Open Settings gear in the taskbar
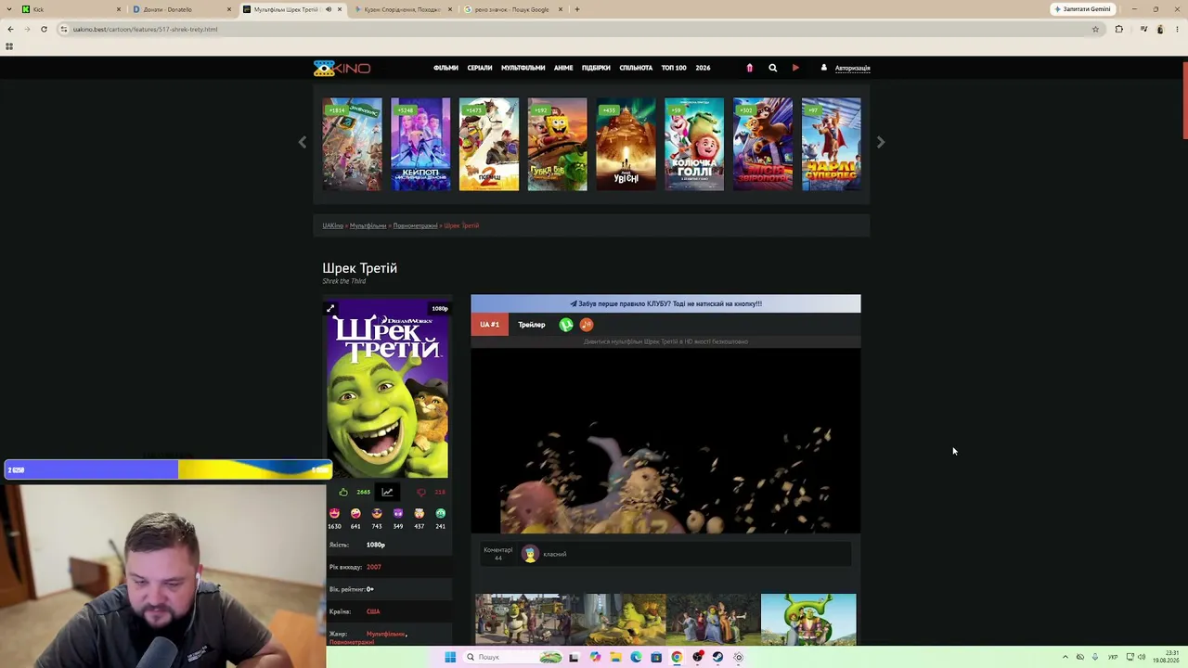 (x=738, y=657)
